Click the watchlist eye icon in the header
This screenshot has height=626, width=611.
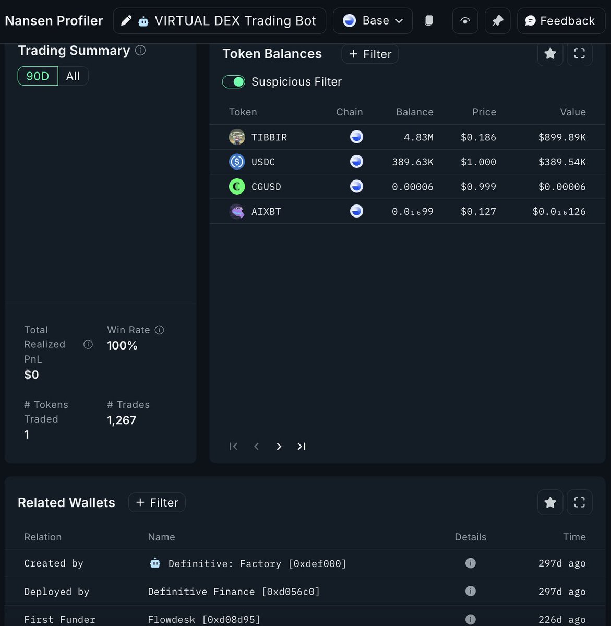464,20
